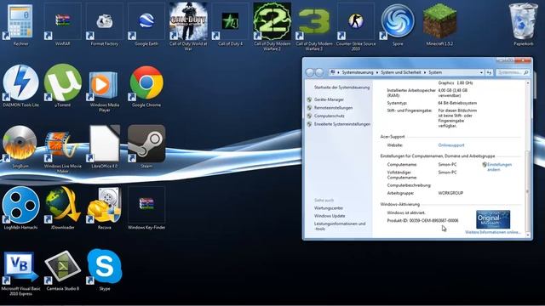Image resolution: width=545 pixels, height=306 pixels.
Task: Select the Google Chrome icon
Action: click(146, 83)
